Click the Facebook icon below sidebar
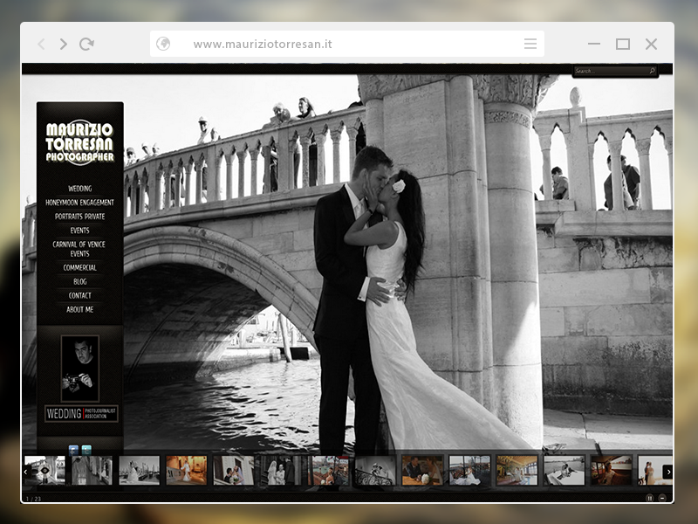The height and width of the screenshot is (524, 698). (x=73, y=450)
